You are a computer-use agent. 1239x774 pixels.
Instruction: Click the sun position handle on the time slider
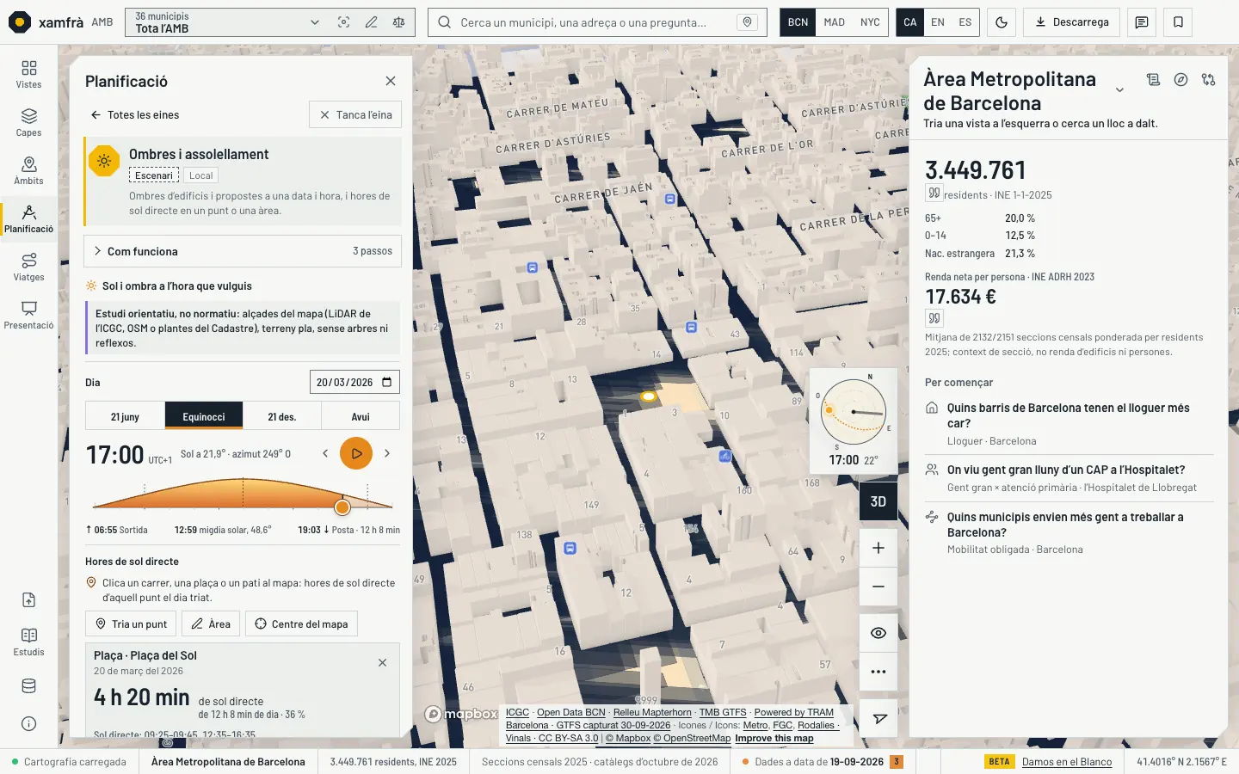point(342,507)
